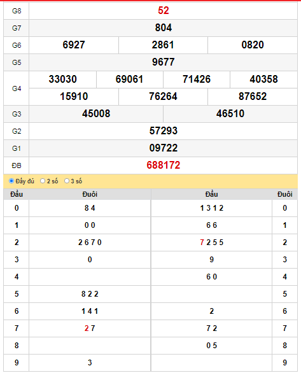Viewport: 301px width, 373px height.
Task: Click G3 number 45008
Action: pyautogui.click(x=96, y=114)
